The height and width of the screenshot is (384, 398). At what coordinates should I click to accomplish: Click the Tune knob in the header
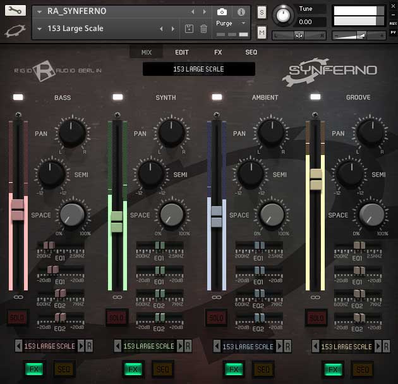tap(284, 15)
